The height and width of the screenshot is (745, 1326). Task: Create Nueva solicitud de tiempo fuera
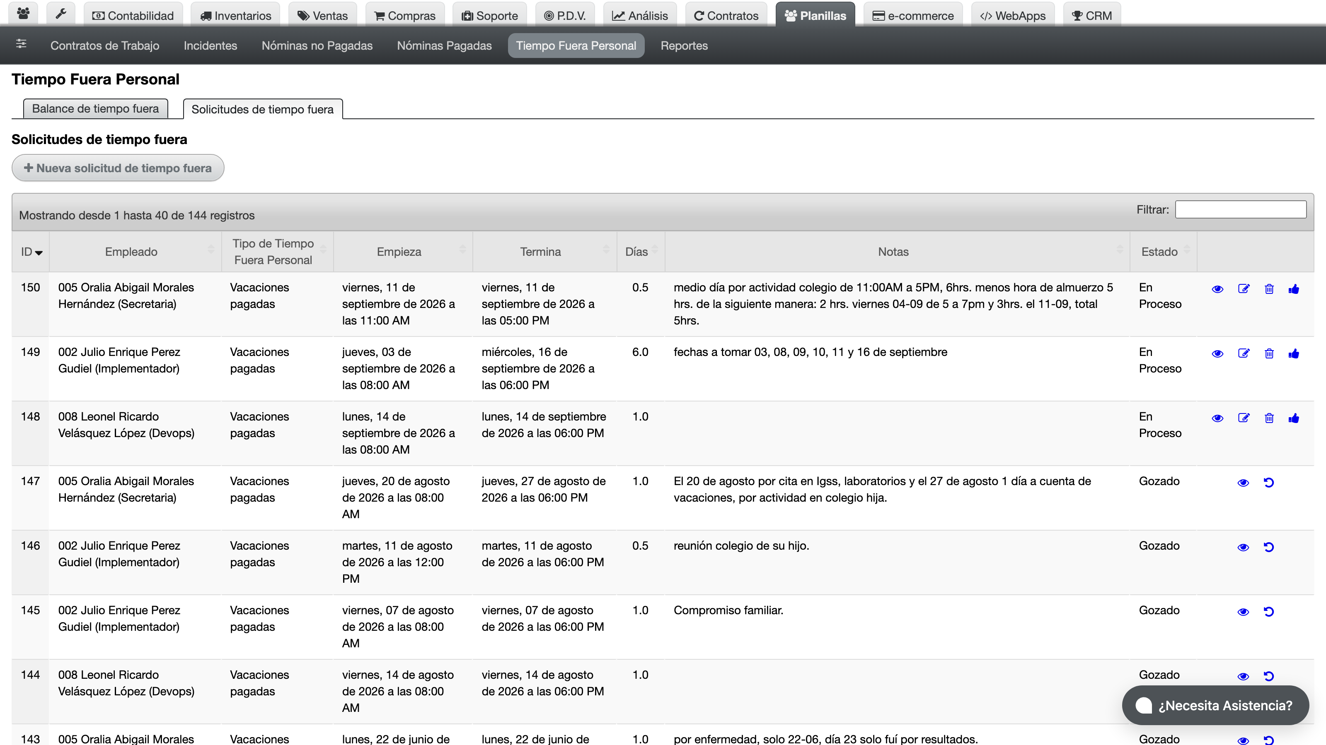(118, 168)
